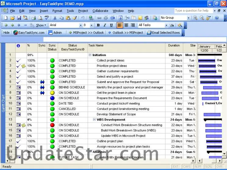Print the project with the printer icon

tap(34, 18)
